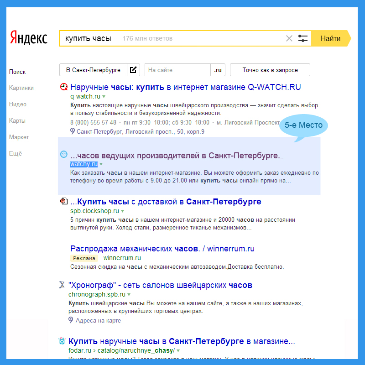Click Хронограф hourglass favicon

click(62, 285)
